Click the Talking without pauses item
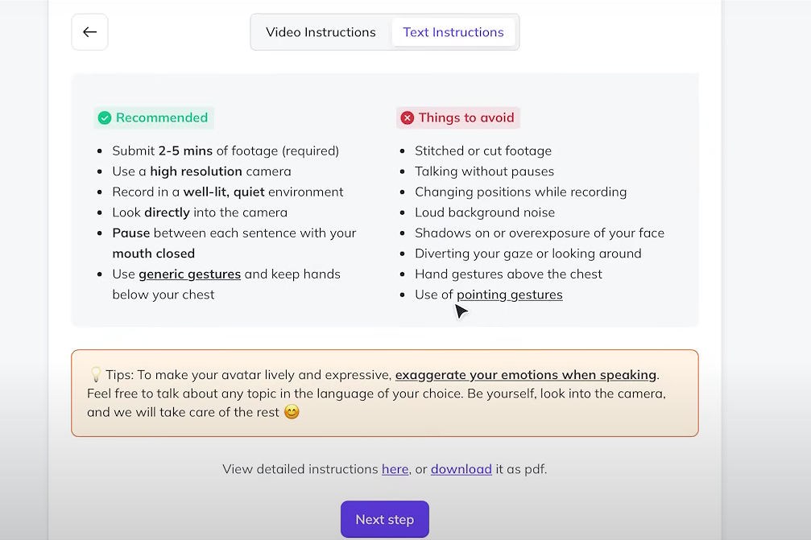 484,171
